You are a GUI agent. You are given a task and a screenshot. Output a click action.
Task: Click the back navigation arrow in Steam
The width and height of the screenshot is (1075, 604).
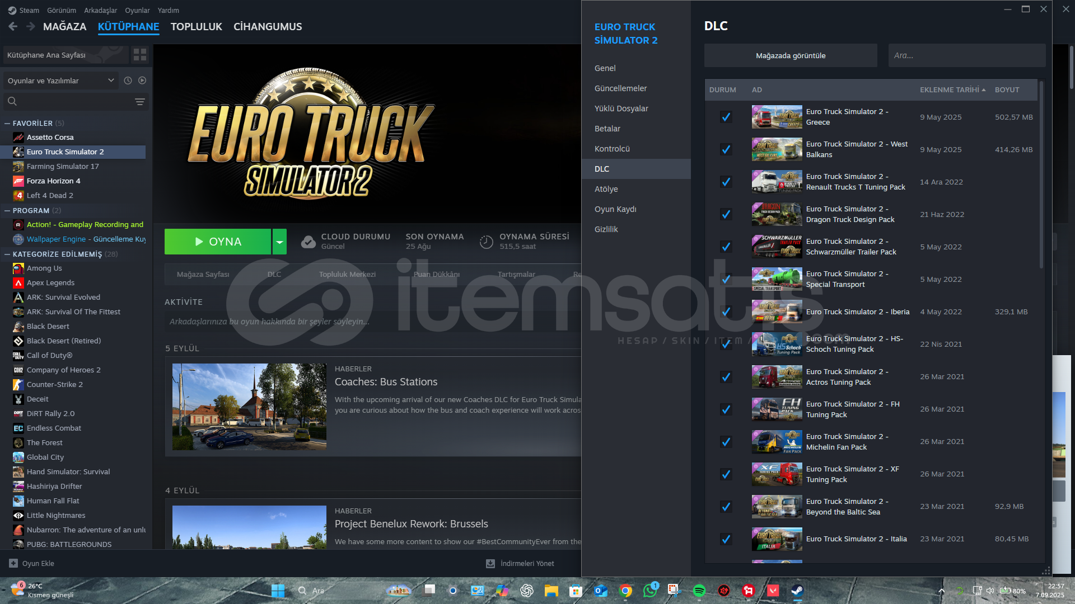pyautogui.click(x=13, y=26)
